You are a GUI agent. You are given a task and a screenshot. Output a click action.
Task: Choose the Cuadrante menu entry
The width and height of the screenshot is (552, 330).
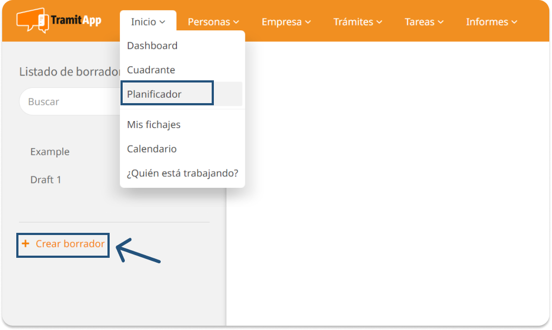(151, 70)
